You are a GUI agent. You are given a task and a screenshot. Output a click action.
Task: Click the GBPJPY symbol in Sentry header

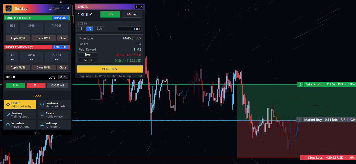pos(54,9)
